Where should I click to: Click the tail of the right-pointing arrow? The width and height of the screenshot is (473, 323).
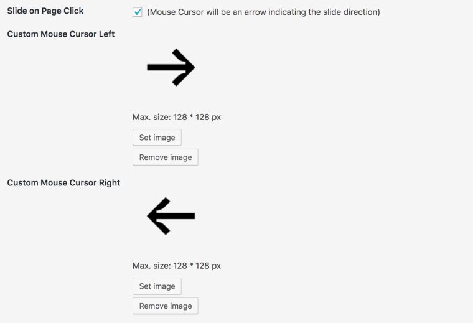point(150,67)
